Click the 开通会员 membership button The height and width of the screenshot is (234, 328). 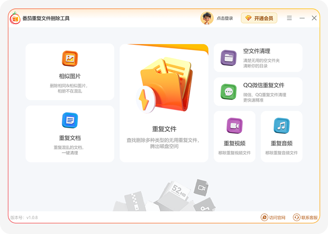pyautogui.click(x=259, y=18)
